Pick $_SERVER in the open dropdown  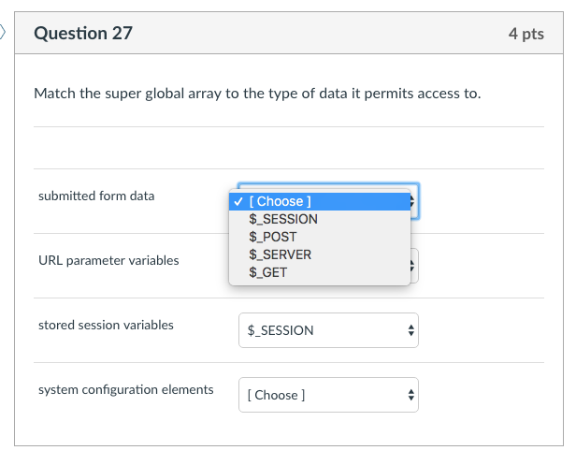(x=280, y=254)
